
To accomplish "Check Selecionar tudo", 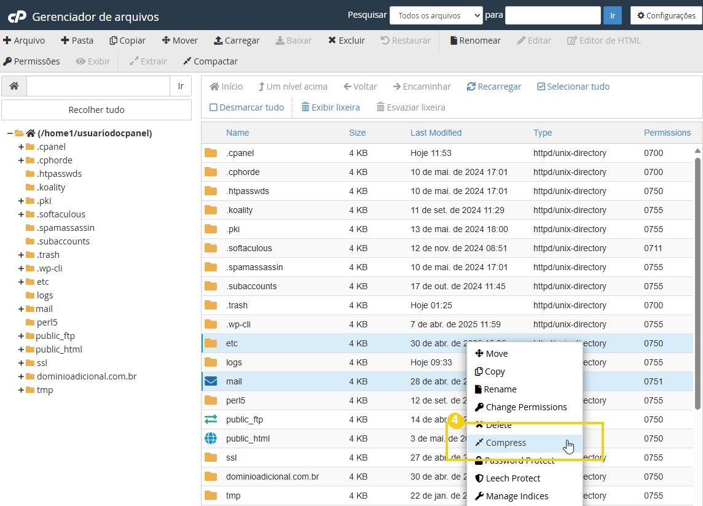I will tap(573, 87).
